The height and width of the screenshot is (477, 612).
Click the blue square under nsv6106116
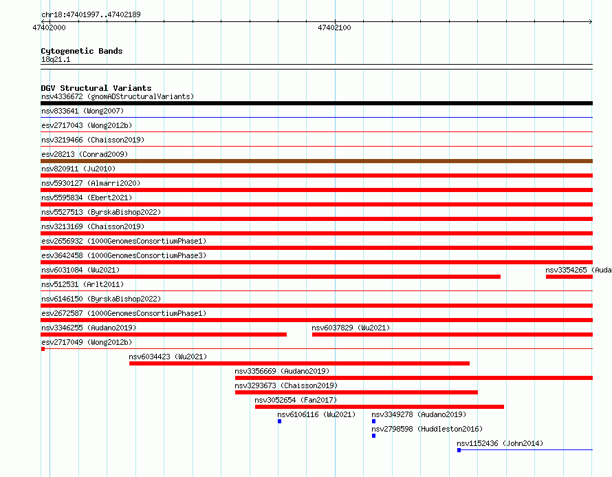click(279, 421)
